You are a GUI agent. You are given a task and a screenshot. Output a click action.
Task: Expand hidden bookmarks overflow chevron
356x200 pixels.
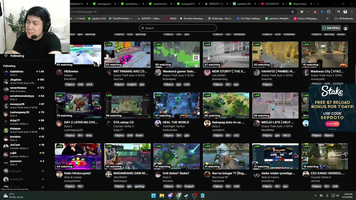point(327,19)
